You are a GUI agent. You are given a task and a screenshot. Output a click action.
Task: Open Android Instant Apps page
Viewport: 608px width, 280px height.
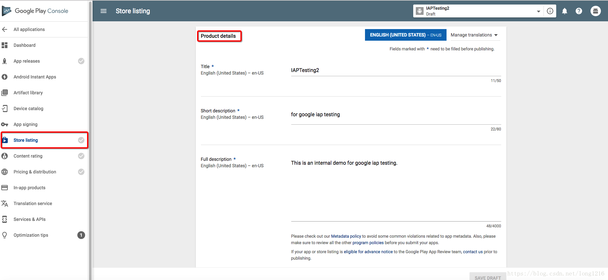pos(35,77)
